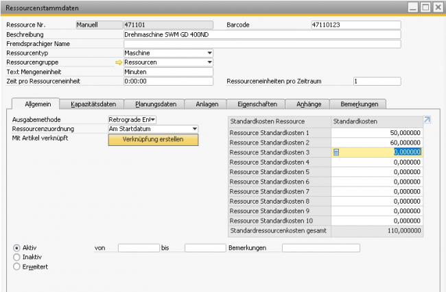Screen dimensions: 446x292
Task: Switch to the Planungsdaten tab
Action: pyautogui.click(x=155, y=104)
